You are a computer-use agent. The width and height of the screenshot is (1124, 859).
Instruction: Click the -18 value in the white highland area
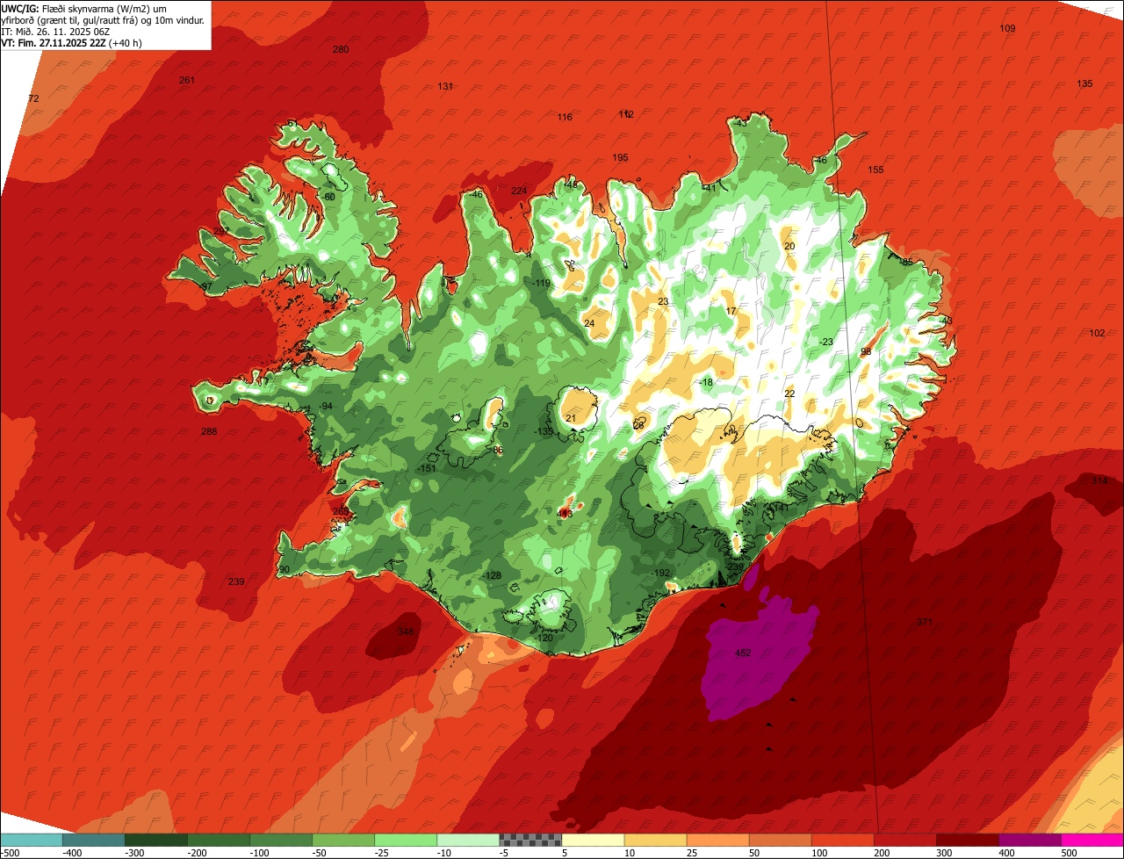click(707, 382)
